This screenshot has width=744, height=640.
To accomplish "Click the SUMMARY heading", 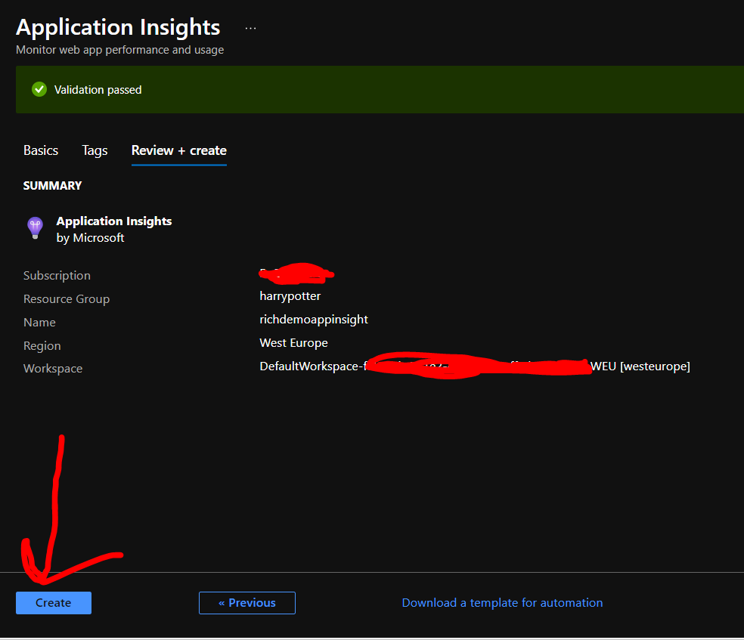I will [x=53, y=185].
